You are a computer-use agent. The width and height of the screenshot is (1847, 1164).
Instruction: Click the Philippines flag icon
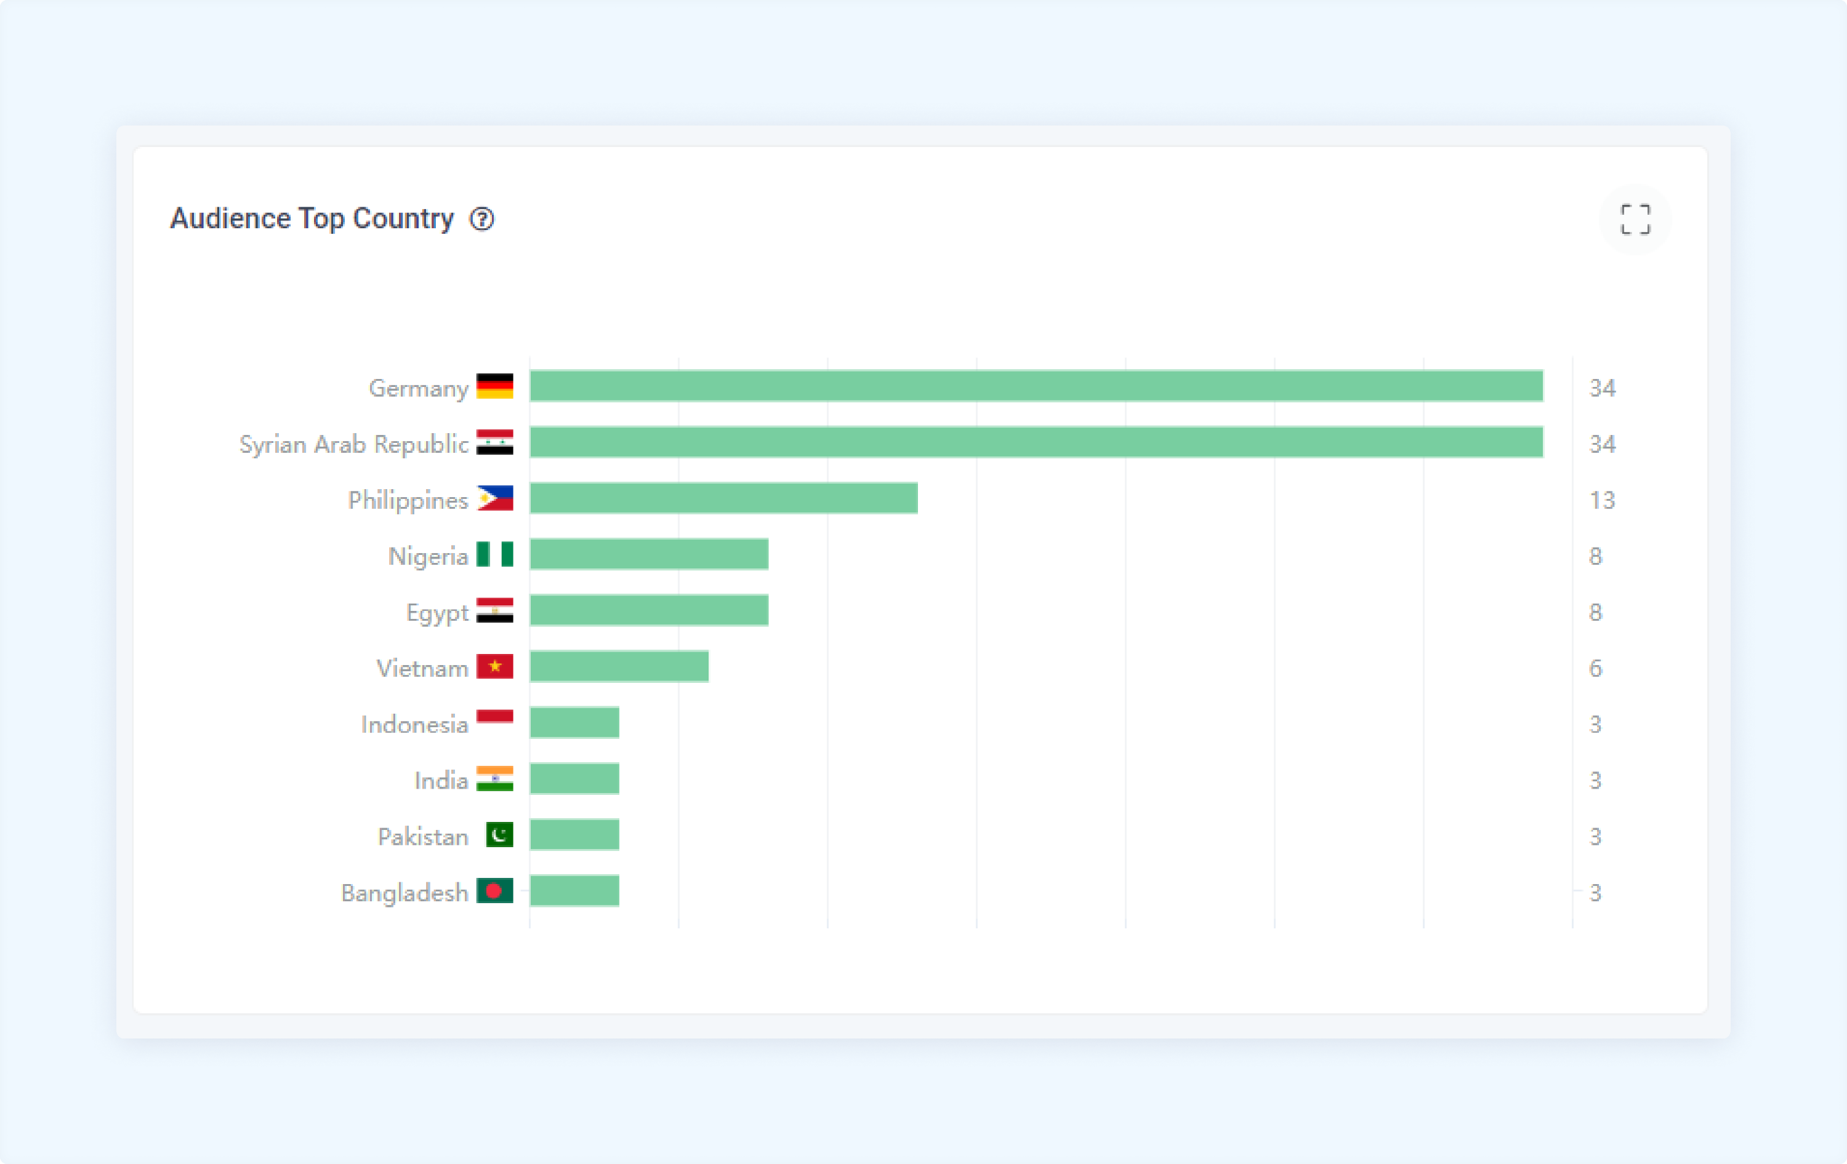tap(495, 498)
